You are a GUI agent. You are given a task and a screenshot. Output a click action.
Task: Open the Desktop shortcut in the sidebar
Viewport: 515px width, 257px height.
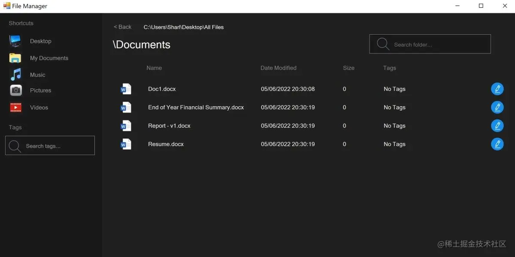[15, 41]
